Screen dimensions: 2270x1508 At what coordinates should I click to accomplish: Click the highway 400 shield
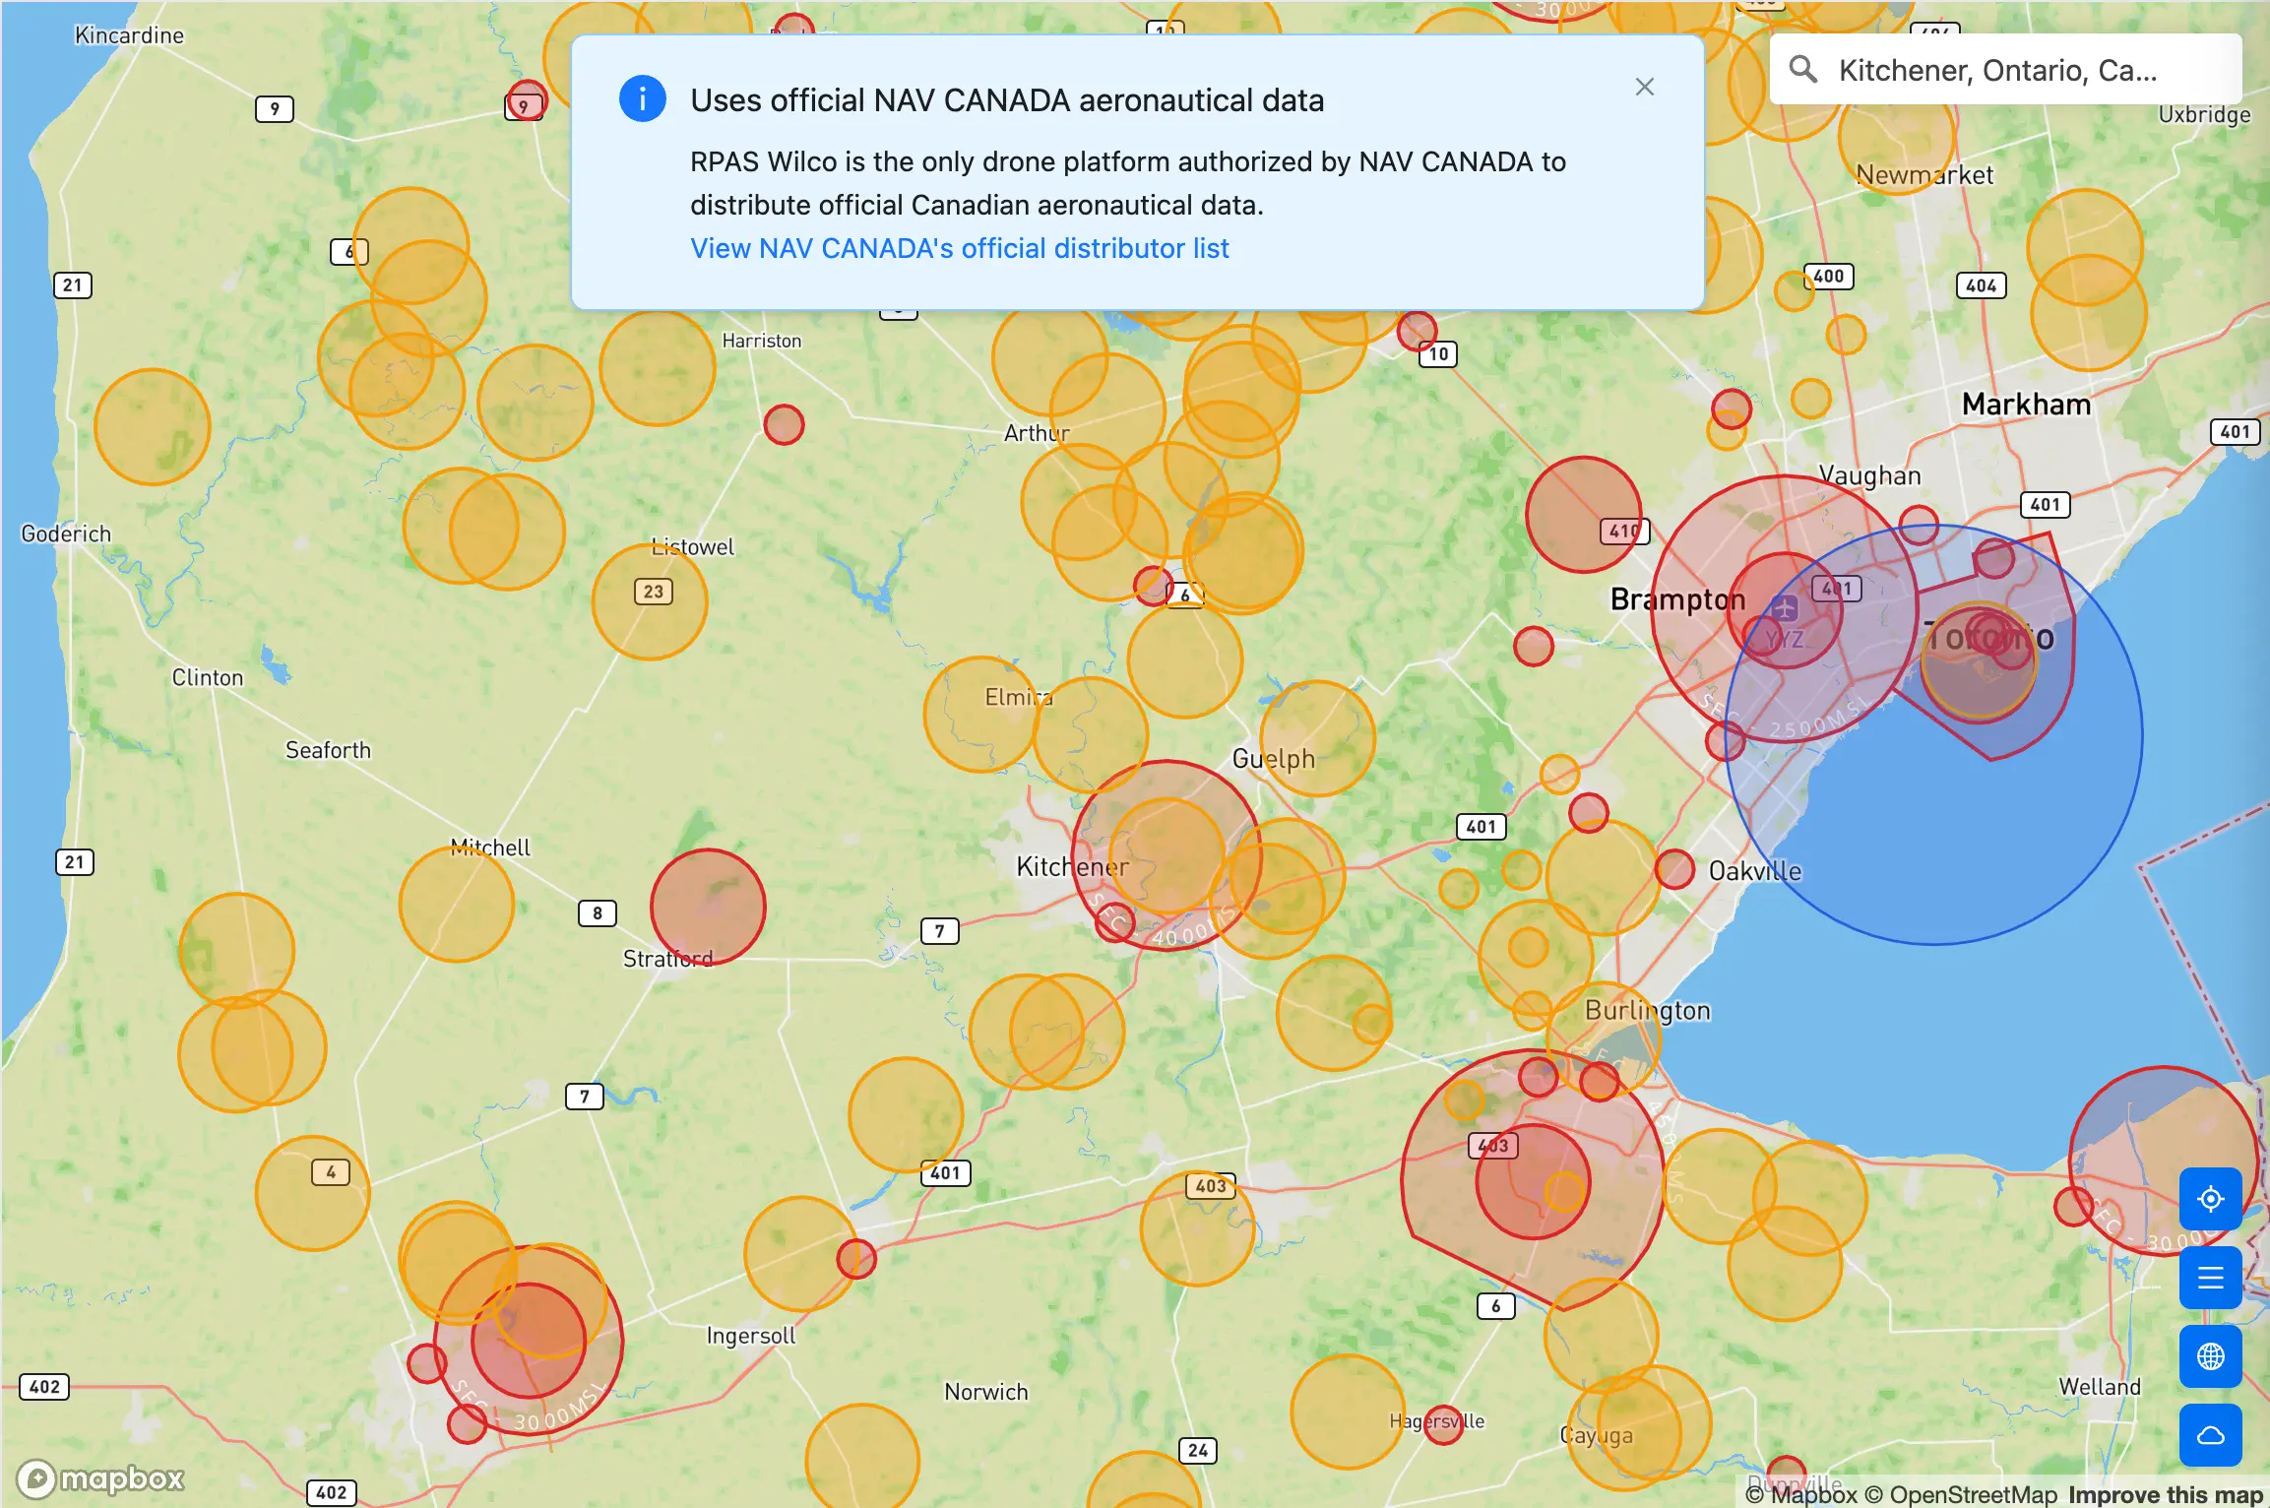(x=1828, y=276)
